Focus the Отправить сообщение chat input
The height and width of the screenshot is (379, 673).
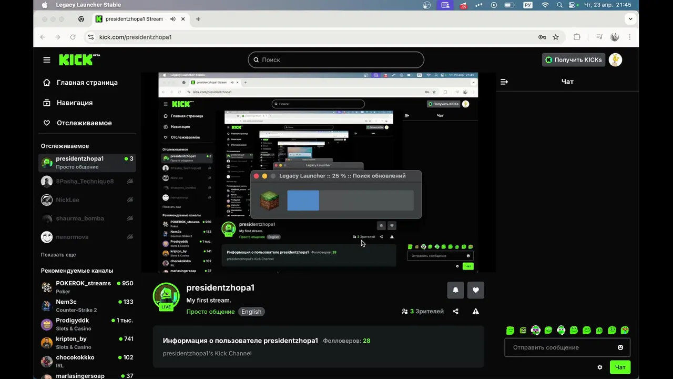point(567,347)
